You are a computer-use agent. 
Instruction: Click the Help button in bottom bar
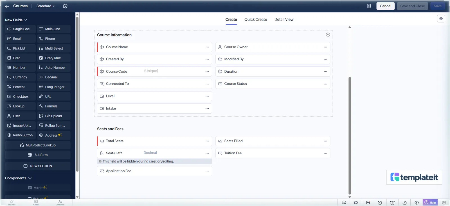[430, 203]
